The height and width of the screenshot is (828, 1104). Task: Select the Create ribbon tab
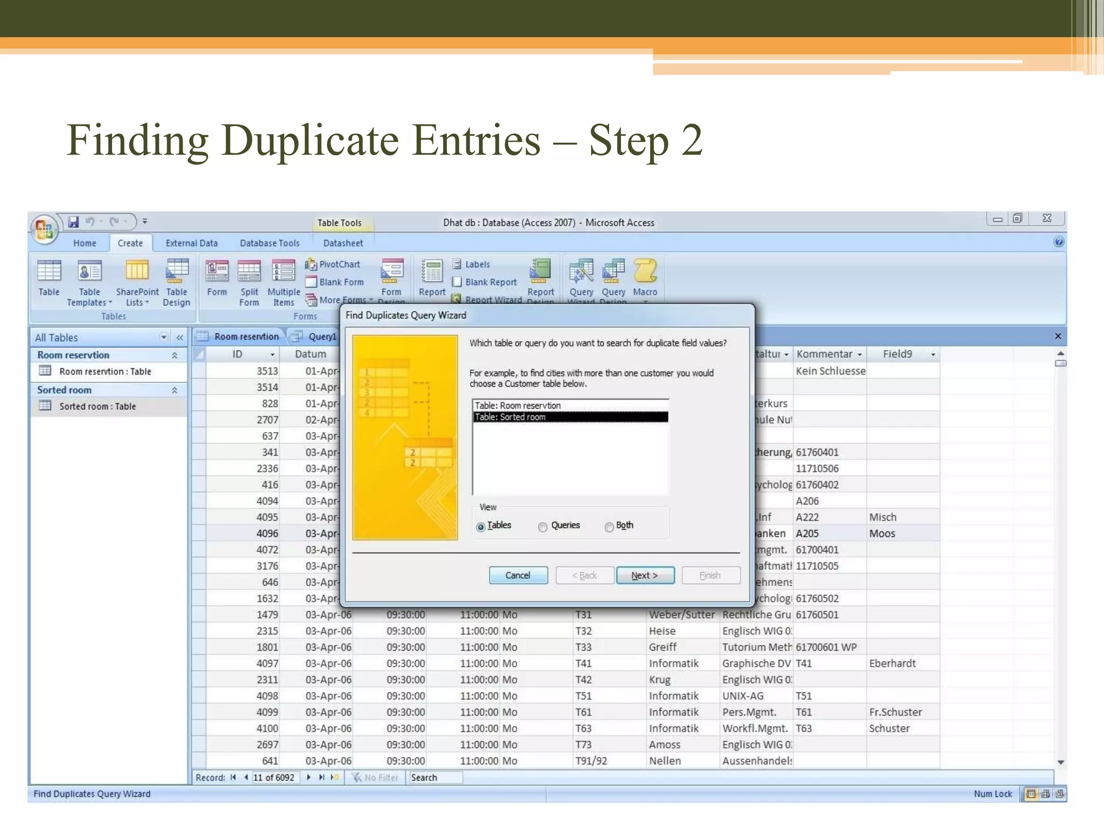pos(130,243)
